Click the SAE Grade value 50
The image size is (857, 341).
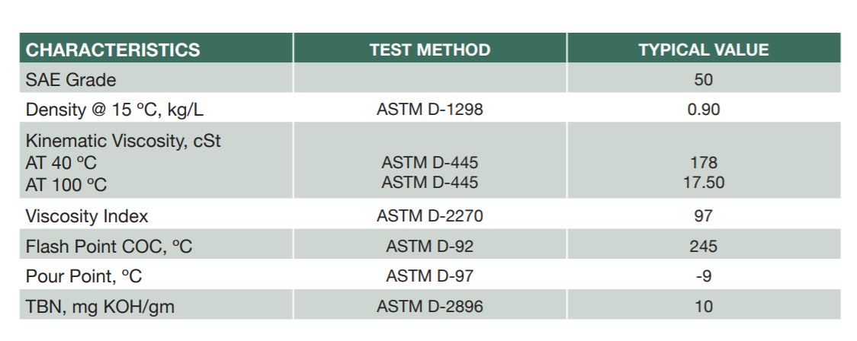coord(703,79)
